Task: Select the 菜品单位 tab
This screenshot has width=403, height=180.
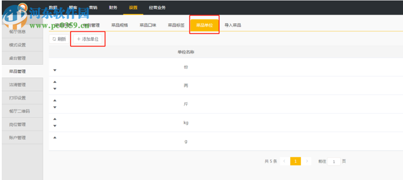Action: coord(204,25)
